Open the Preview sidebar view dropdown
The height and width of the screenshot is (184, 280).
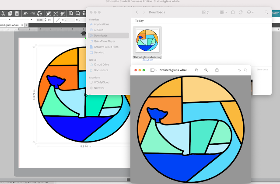tap(154, 70)
